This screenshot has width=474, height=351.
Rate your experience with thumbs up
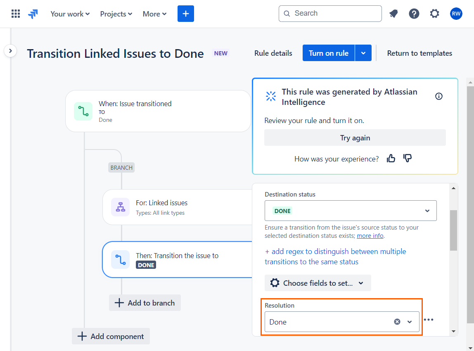(391, 158)
